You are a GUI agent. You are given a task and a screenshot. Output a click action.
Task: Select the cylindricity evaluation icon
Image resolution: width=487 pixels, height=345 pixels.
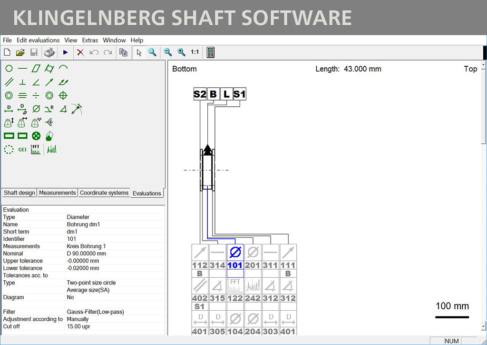click(49, 69)
